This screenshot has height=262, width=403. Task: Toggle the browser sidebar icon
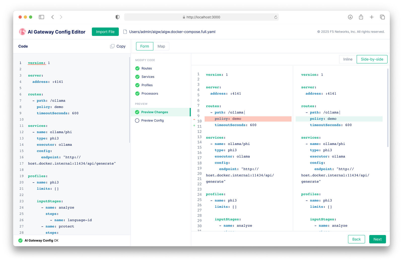(x=42, y=17)
